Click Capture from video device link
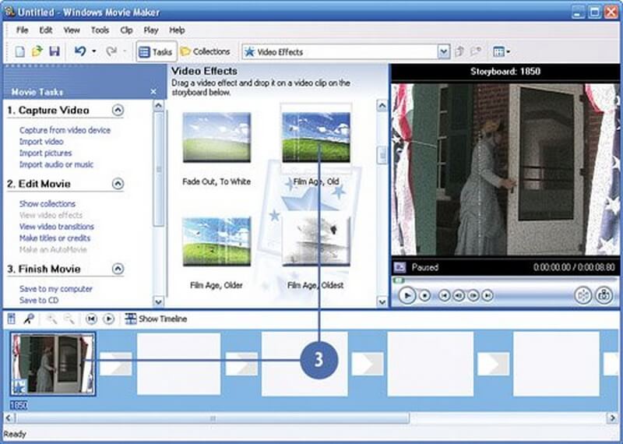This screenshot has width=623, height=444. pyautogui.click(x=65, y=130)
